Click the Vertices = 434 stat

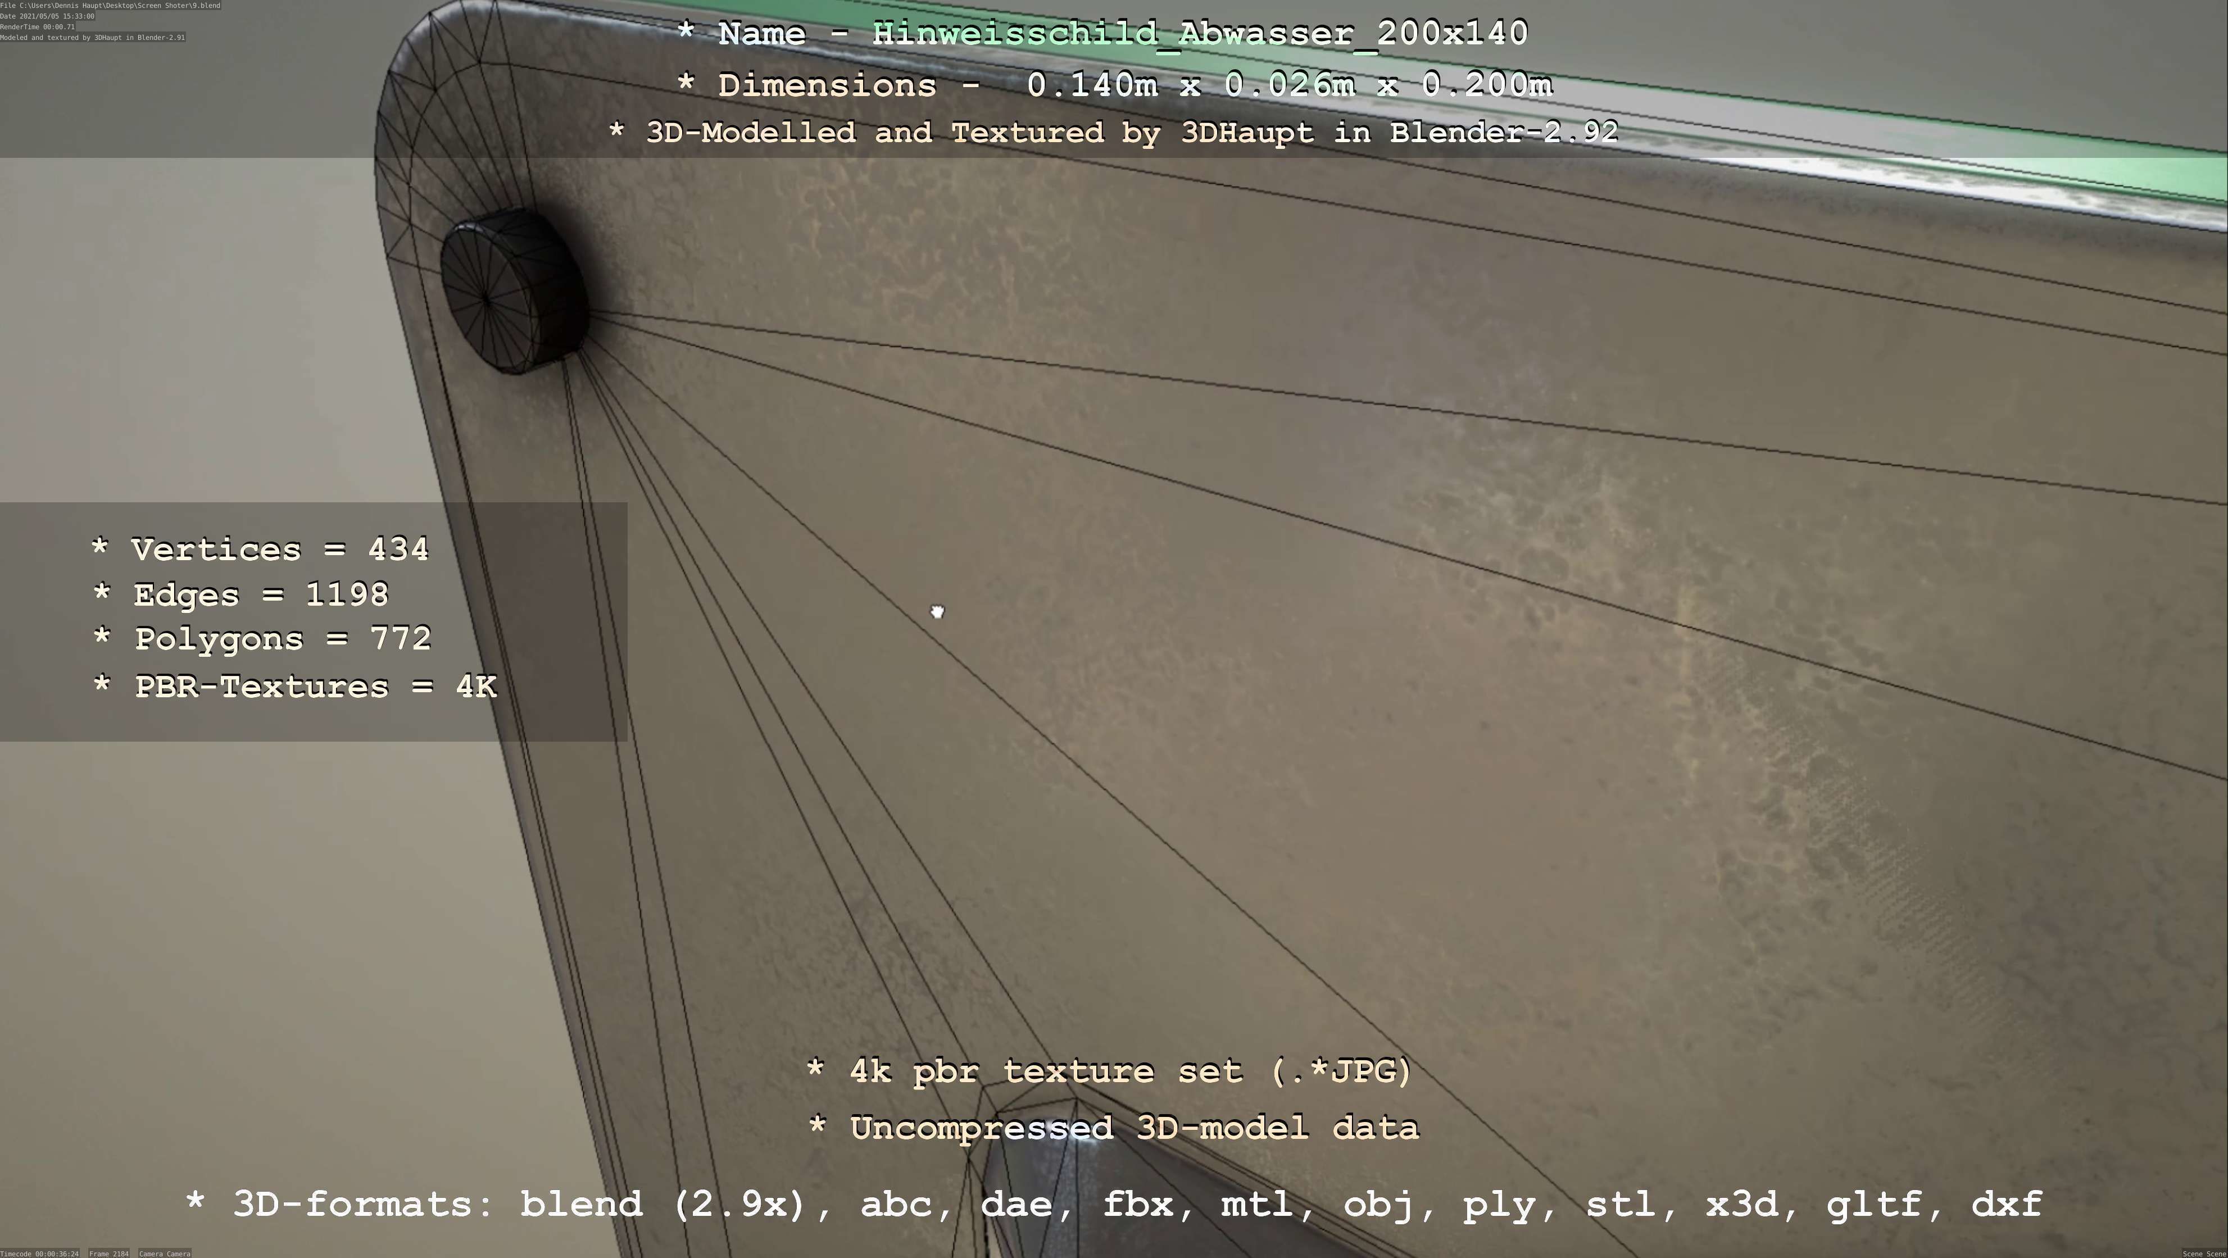click(260, 550)
